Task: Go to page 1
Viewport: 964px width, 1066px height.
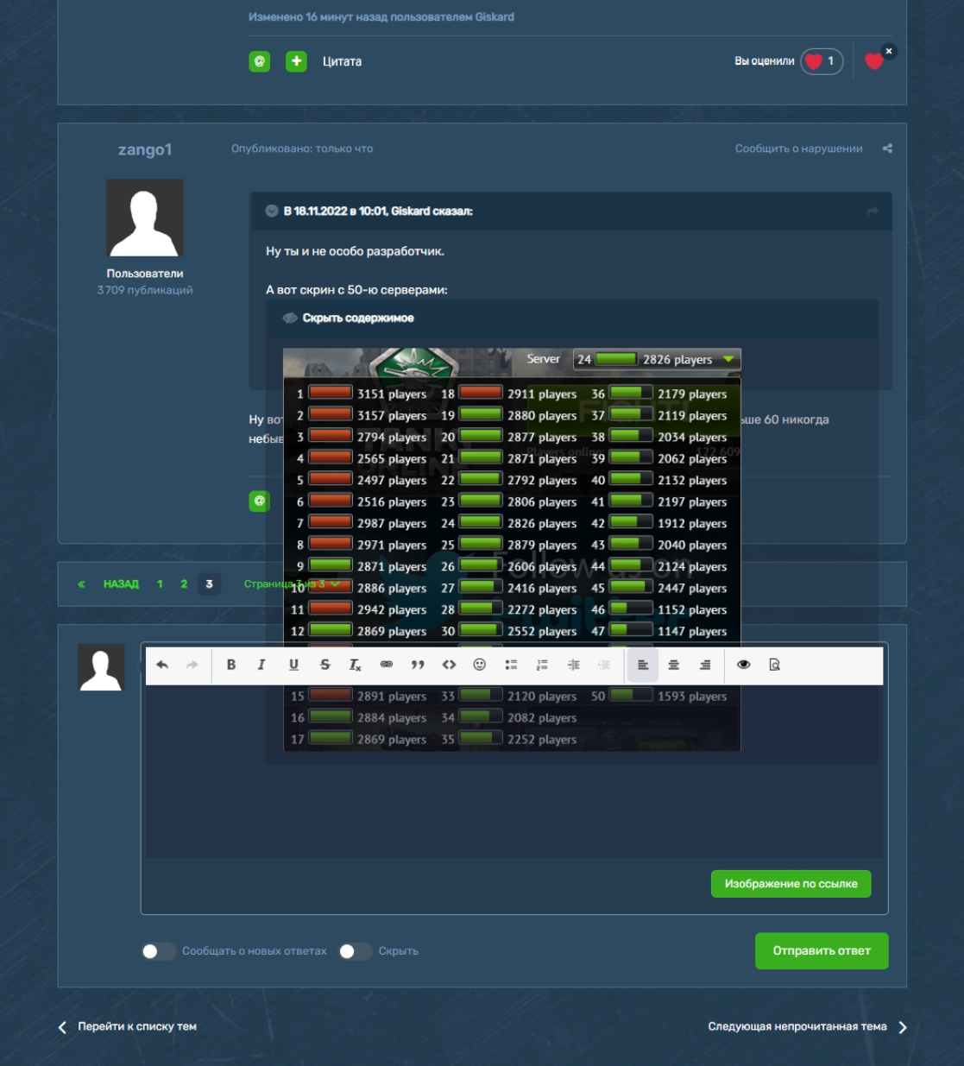Action: click(160, 584)
